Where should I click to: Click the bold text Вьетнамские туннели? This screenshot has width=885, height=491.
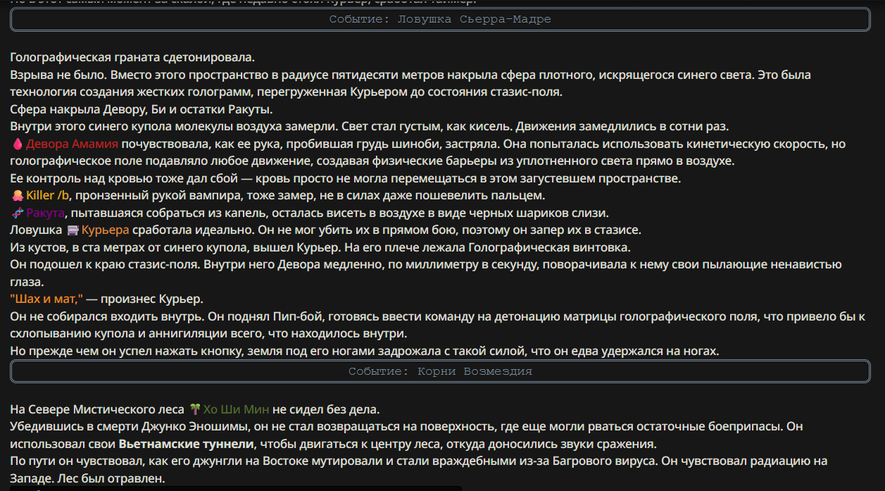[x=186, y=444]
